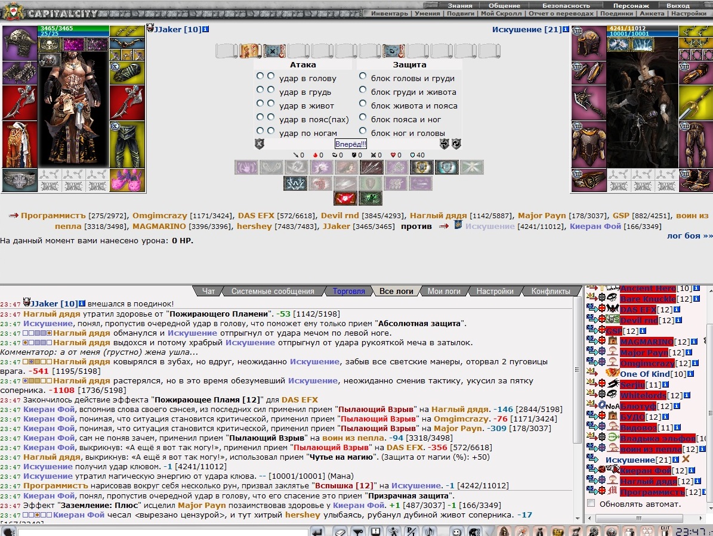Switch to the Мои логи tab

click(444, 291)
